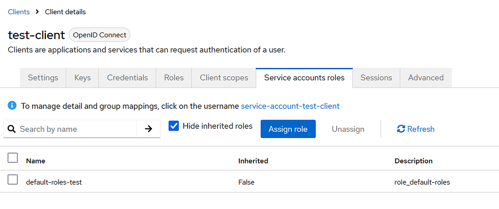Open the Sessions tab
The width and height of the screenshot is (499, 209).
376,77
